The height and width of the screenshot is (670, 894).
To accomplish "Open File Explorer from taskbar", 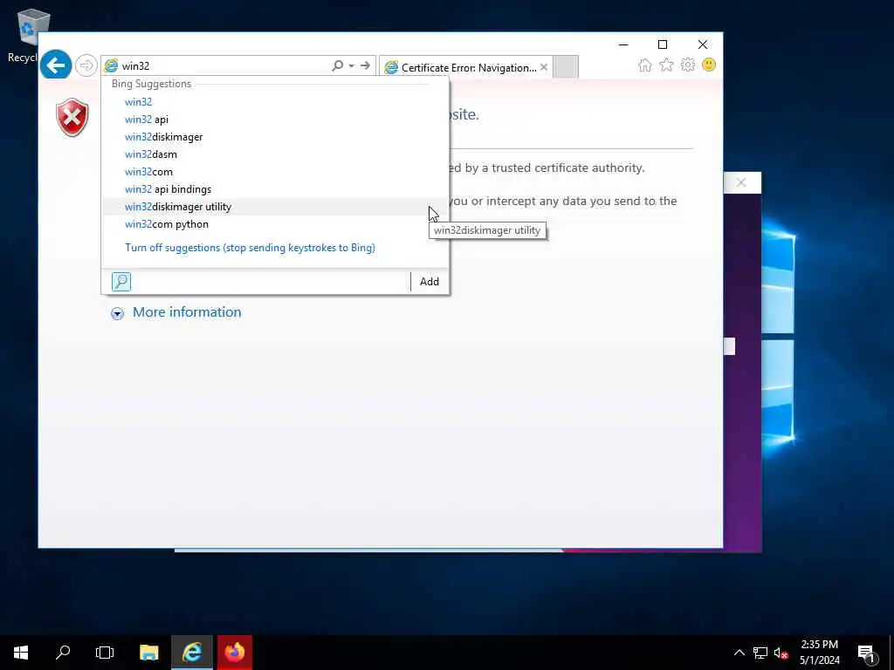I will coord(148,653).
